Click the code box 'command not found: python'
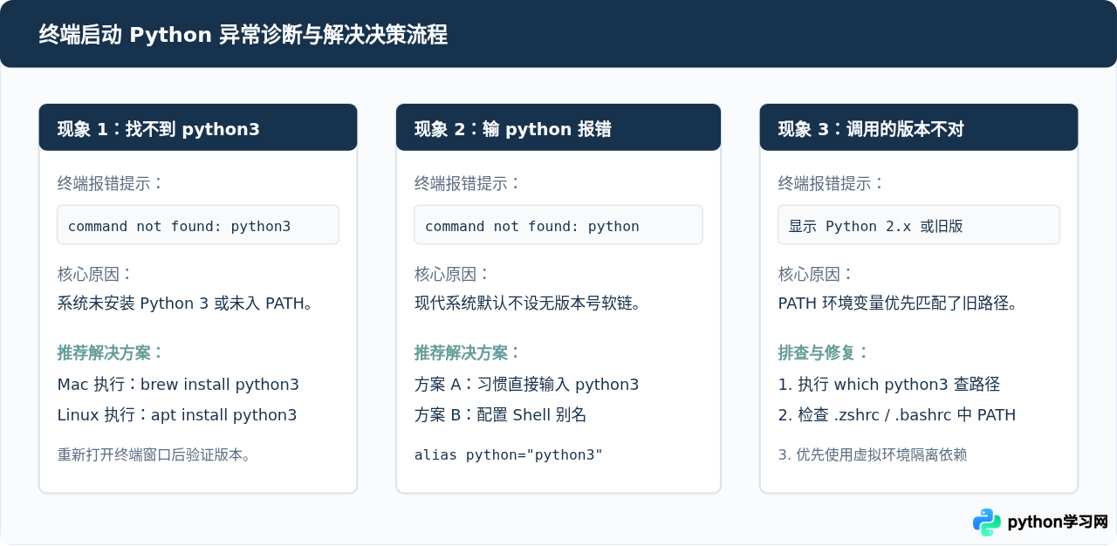 tap(558, 225)
